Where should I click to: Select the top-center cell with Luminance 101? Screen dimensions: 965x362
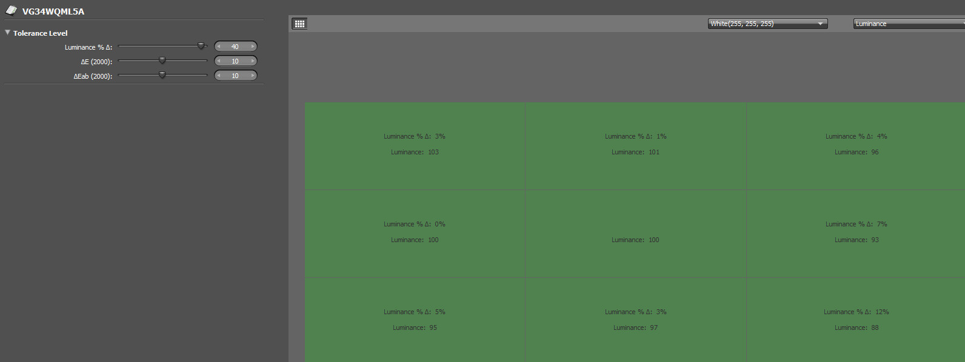pyautogui.click(x=635, y=146)
